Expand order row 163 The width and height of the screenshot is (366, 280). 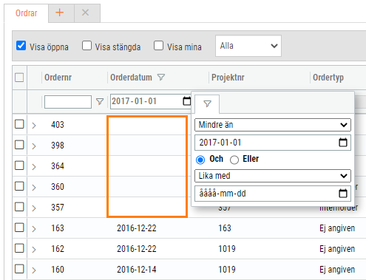pos(34,229)
